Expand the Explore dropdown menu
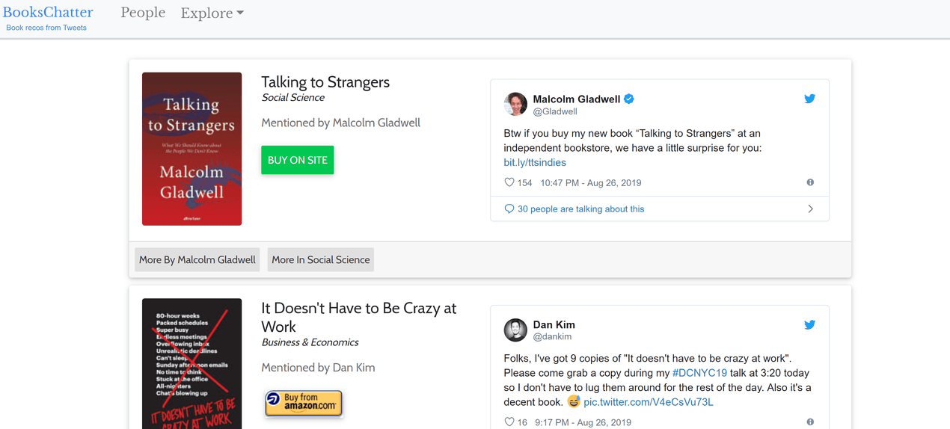The height and width of the screenshot is (429, 950). (212, 13)
